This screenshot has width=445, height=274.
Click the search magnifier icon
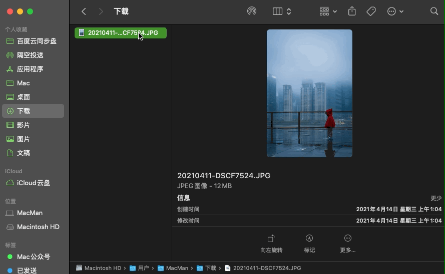point(434,11)
